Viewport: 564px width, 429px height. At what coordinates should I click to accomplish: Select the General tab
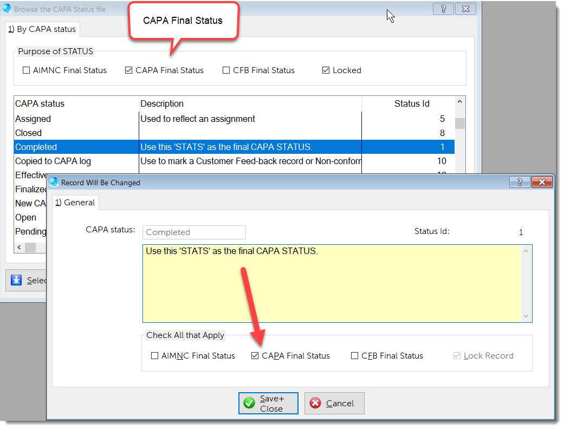pos(75,203)
